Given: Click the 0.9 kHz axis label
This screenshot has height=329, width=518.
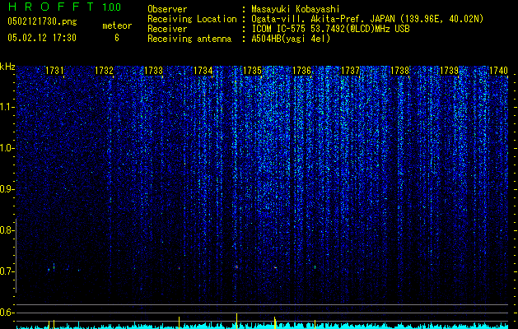Looking at the screenshot, I should [7, 189].
